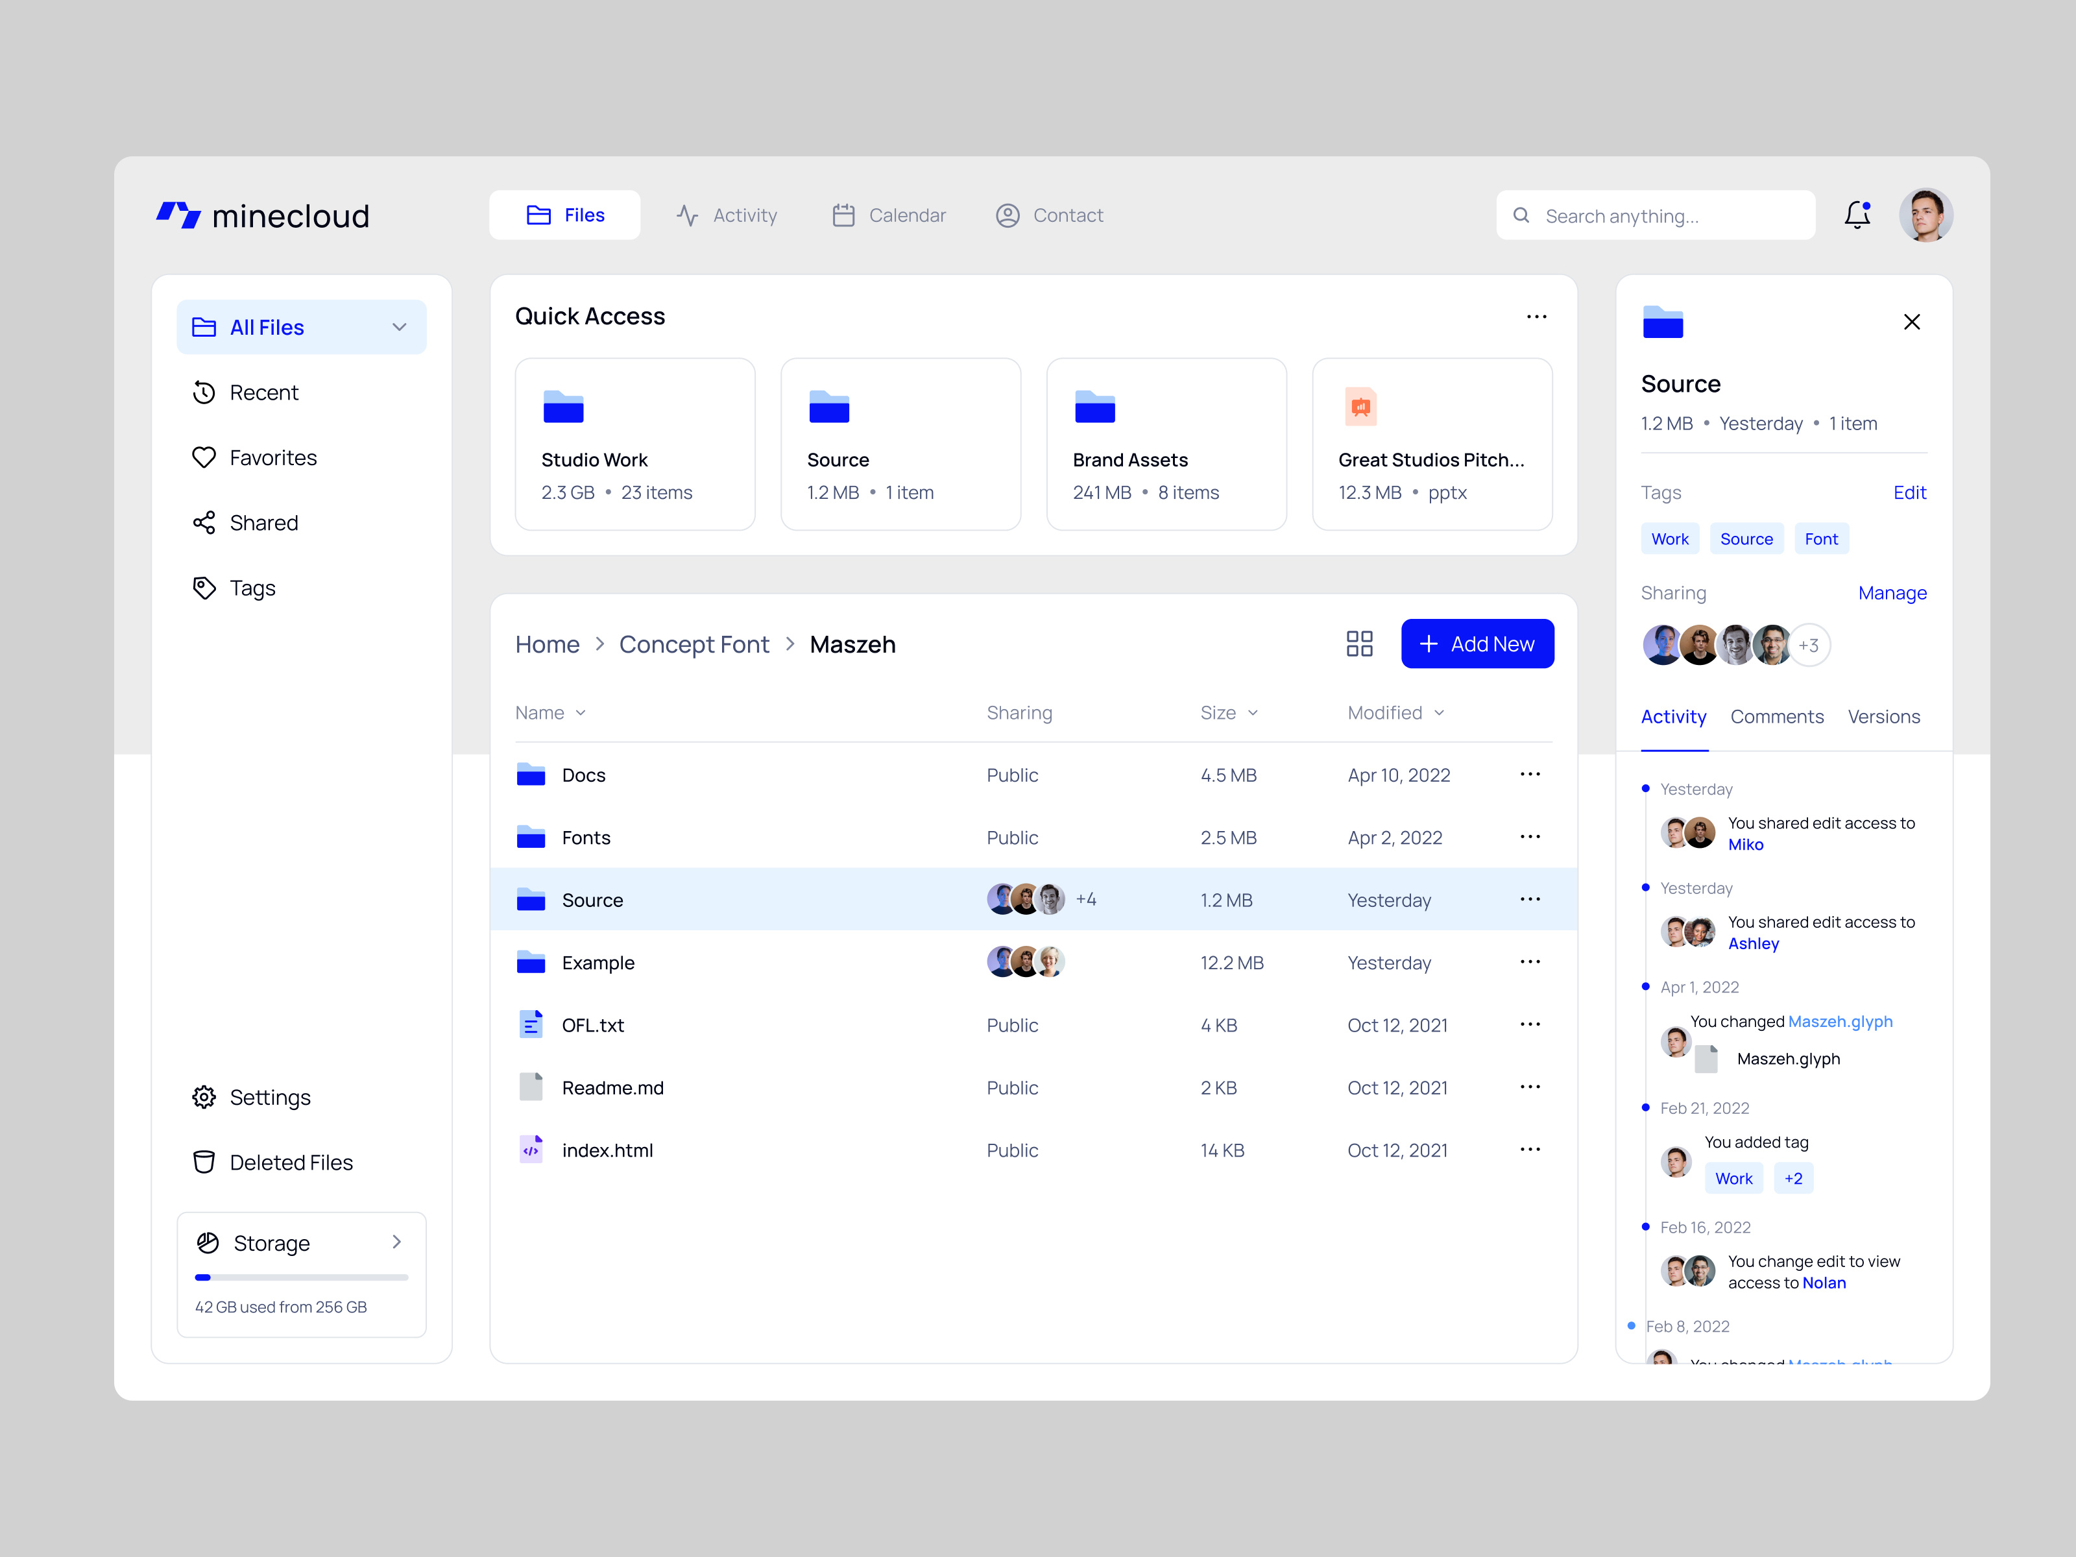Viewport: 2076px width, 1557px height.
Task: Click the Add New button
Action: tap(1477, 644)
